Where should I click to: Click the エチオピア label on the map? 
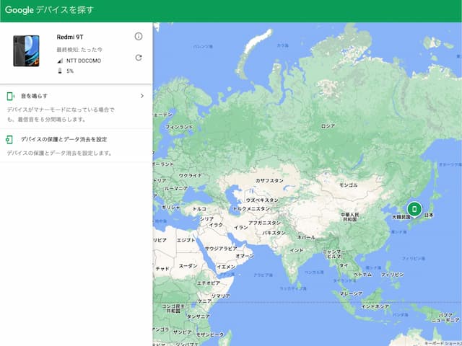pos(209,283)
